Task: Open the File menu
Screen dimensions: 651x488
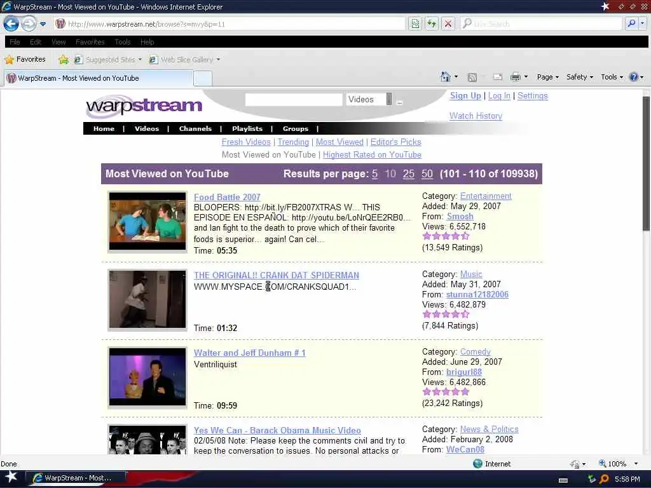Action: [x=15, y=42]
